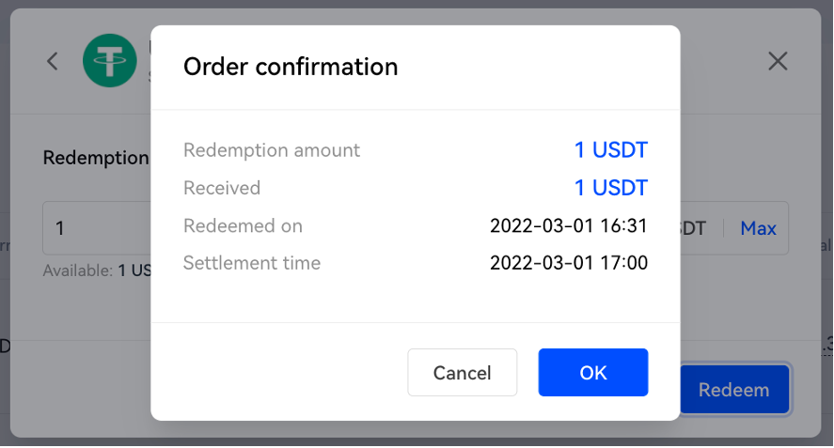Click the blue Redeem button
The height and width of the screenshot is (448, 834).
click(734, 390)
